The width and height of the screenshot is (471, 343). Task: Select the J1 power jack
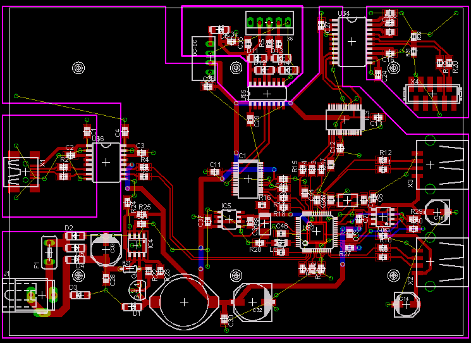tap(28, 296)
